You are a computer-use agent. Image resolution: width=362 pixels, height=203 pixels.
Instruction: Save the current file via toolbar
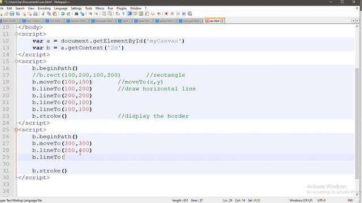pos(12,14)
